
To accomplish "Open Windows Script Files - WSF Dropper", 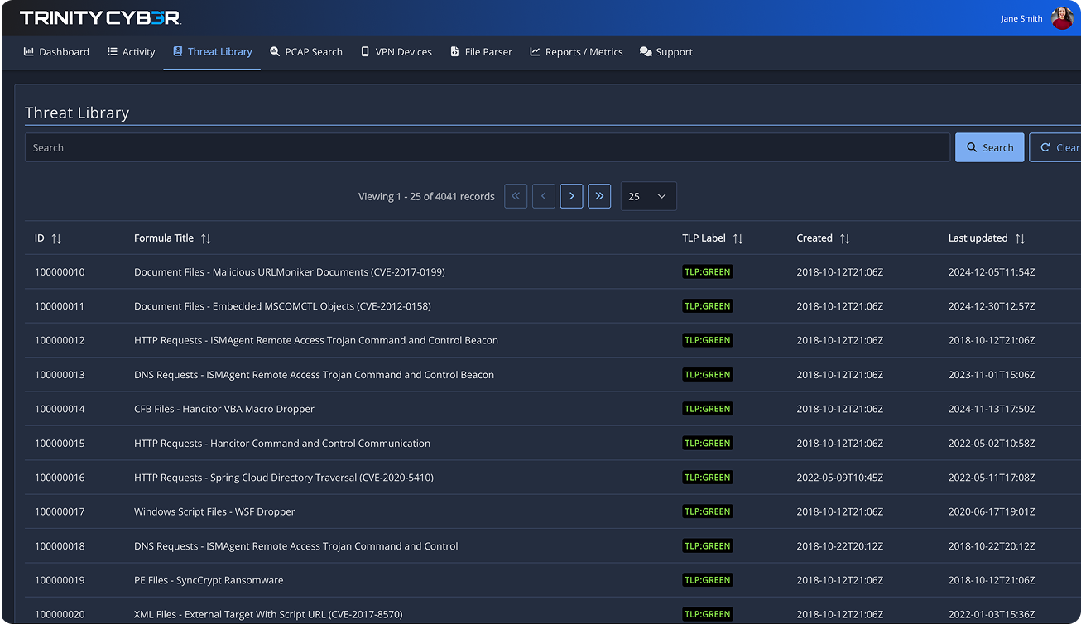I will [214, 511].
